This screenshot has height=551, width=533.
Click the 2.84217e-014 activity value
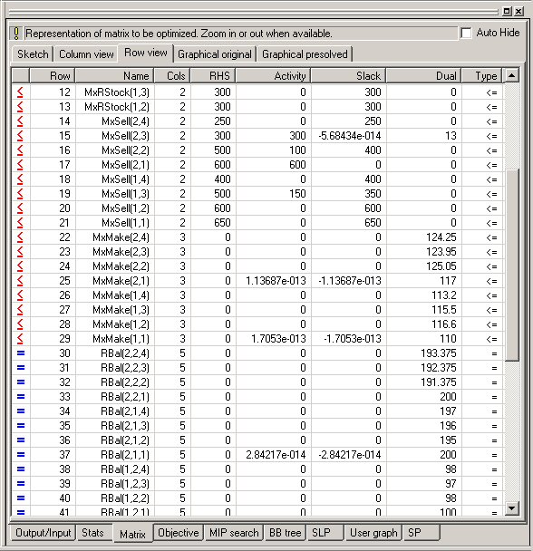click(276, 455)
